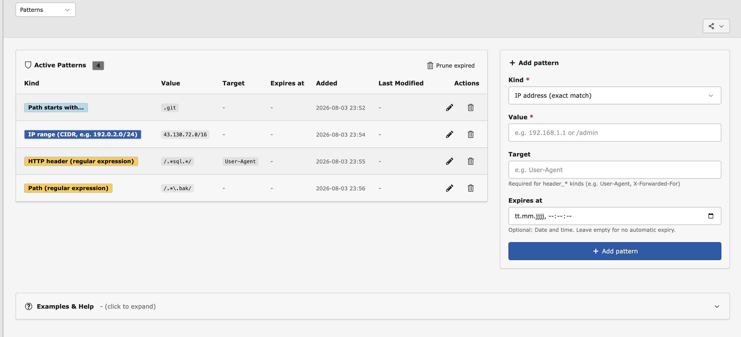Click the Path (regular expression) badge
The height and width of the screenshot is (337, 741).
coord(68,188)
